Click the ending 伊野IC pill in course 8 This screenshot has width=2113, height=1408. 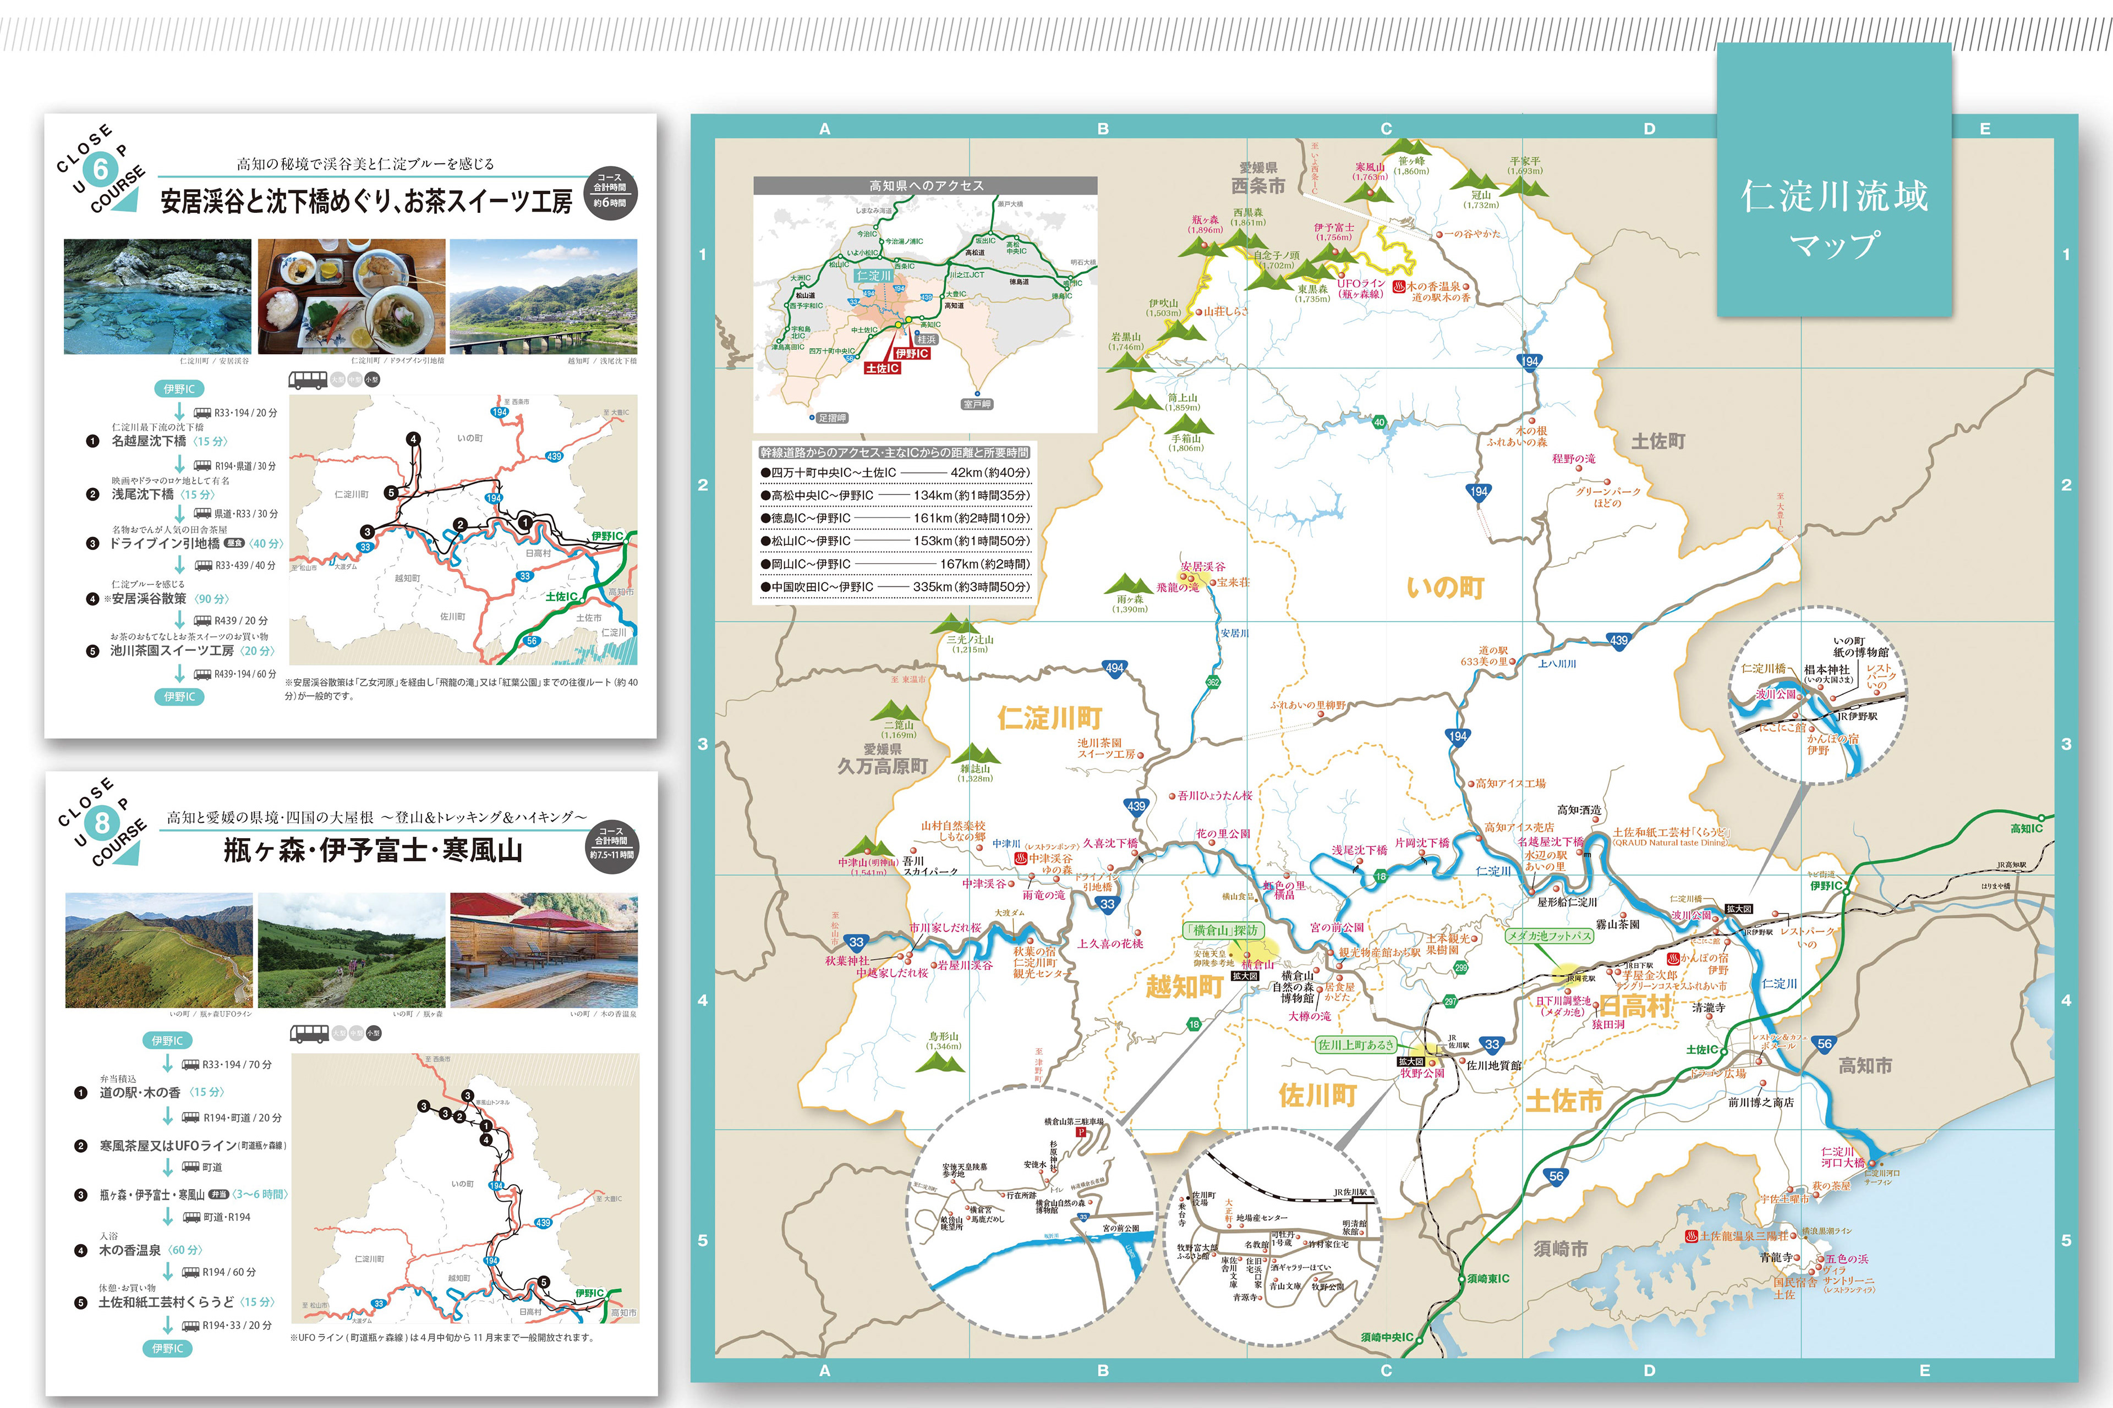167,1348
